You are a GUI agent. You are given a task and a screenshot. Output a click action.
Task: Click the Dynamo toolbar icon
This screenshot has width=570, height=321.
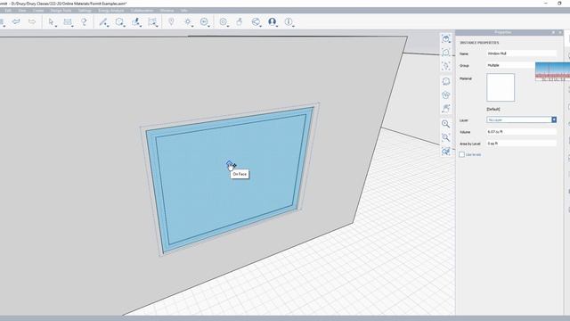[240, 21]
